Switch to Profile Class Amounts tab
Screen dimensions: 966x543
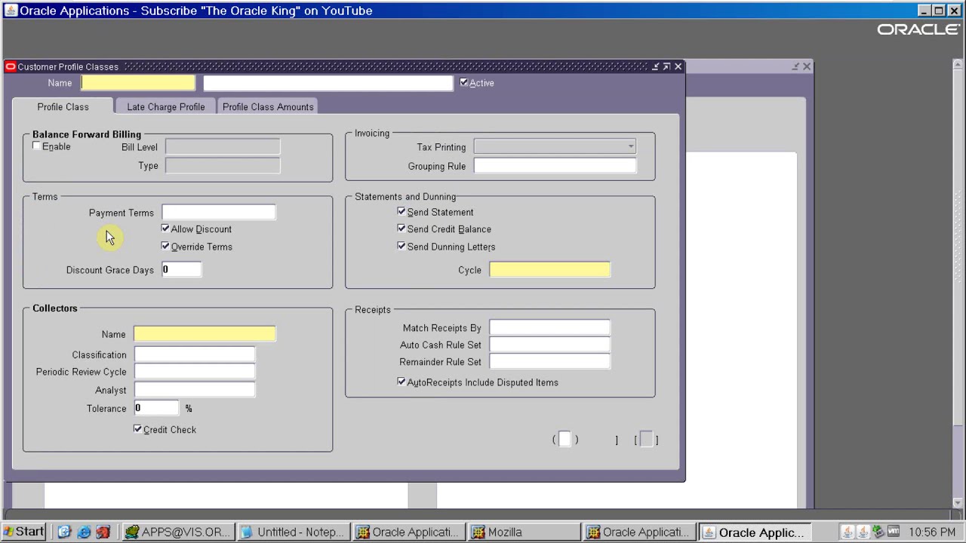click(x=268, y=107)
